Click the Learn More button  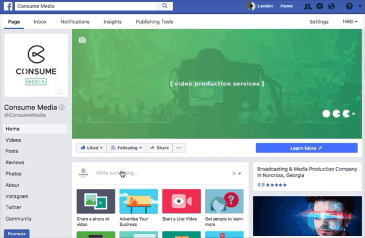pyautogui.click(x=307, y=148)
